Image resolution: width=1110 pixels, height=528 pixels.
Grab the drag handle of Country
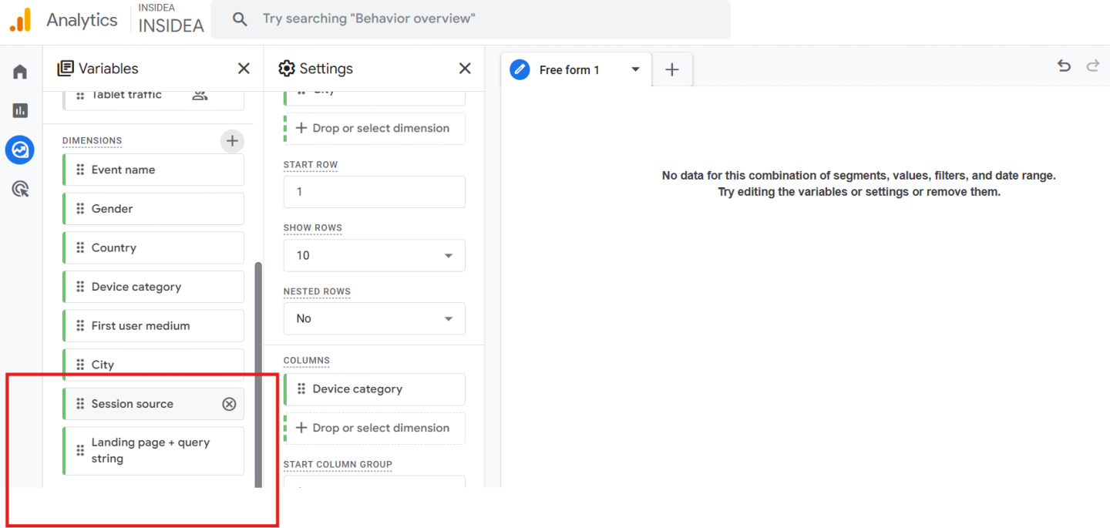coord(80,247)
